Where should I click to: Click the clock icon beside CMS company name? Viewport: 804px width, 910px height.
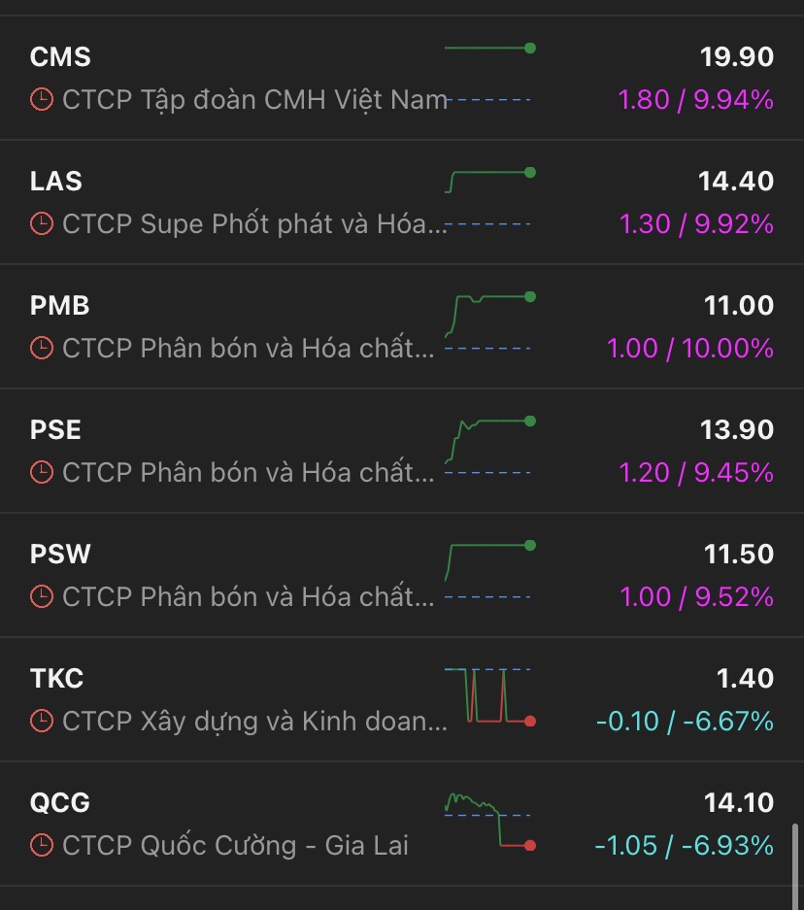pos(42,99)
